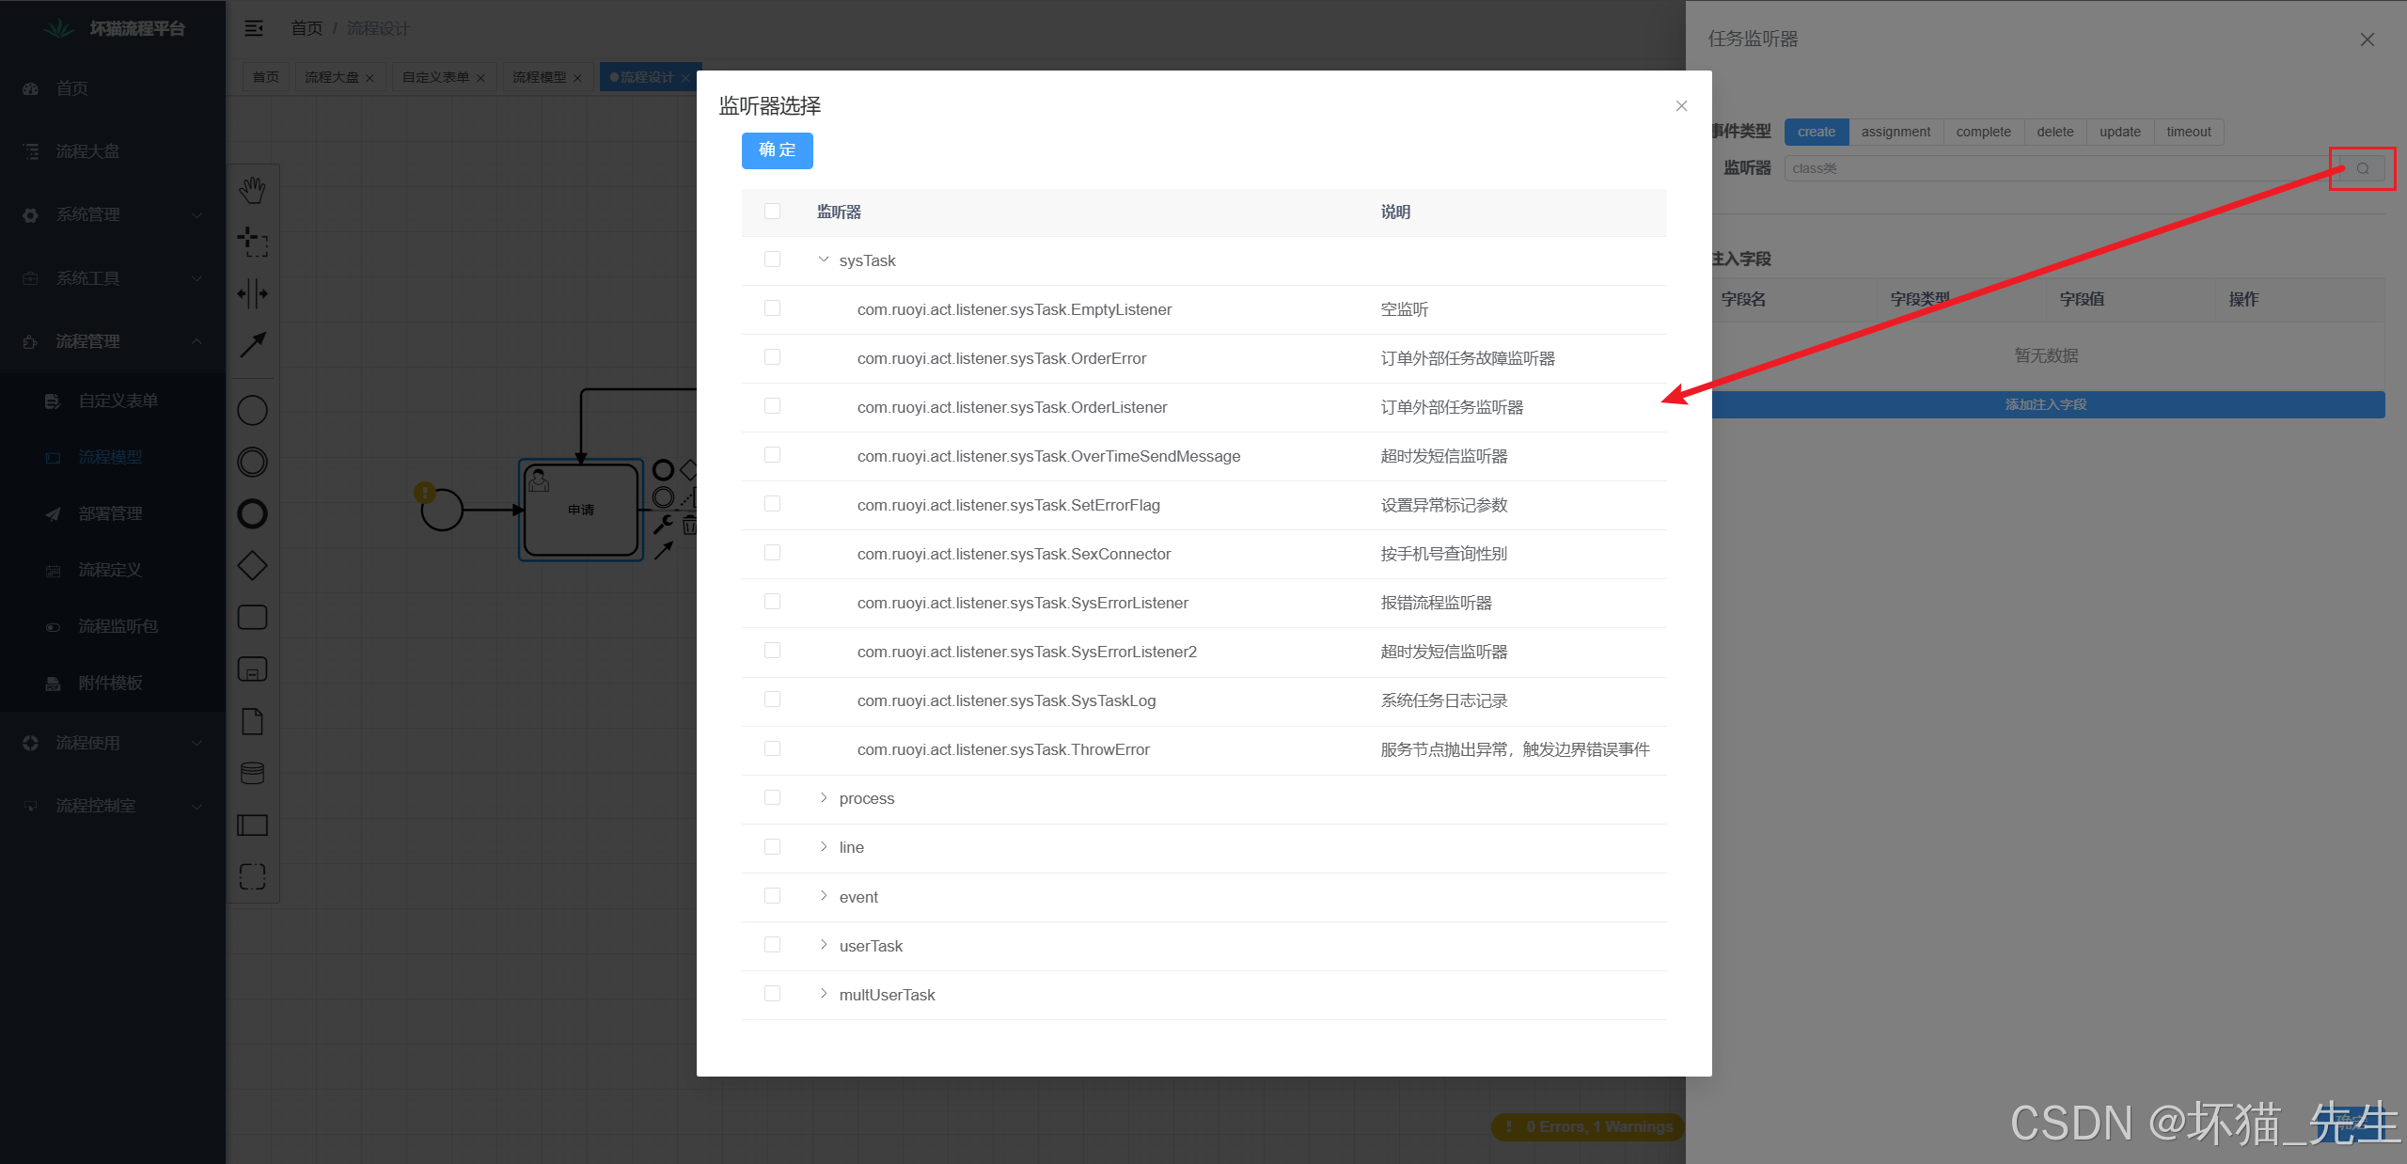
Task: Click the listener search magnifier icon
Action: coord(2363,168)
